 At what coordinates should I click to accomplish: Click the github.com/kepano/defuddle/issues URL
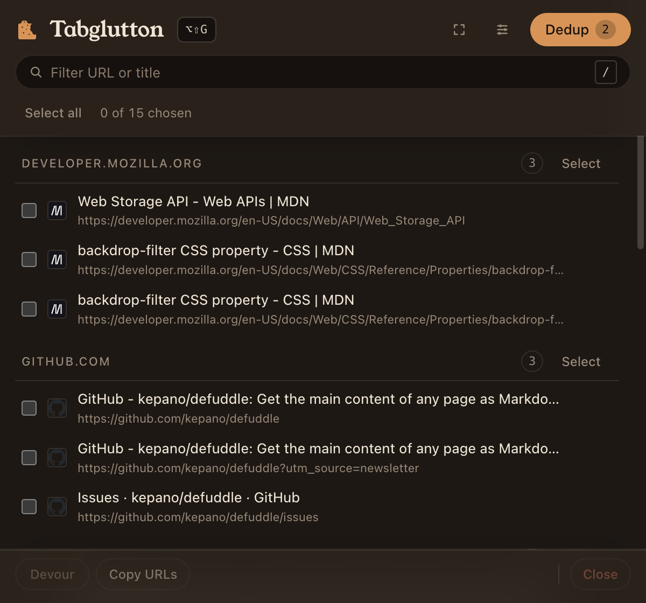(x=198, y=517)
